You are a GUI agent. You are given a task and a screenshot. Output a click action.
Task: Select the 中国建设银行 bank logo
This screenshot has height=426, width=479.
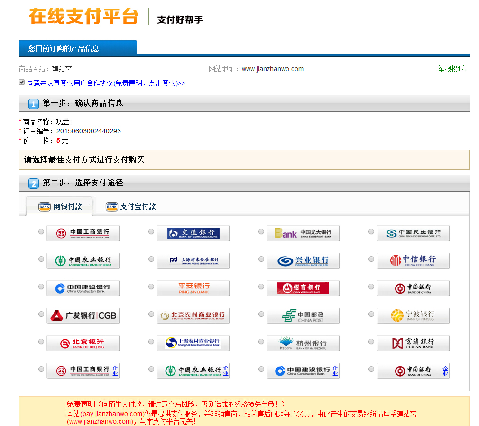coord(83,288)
